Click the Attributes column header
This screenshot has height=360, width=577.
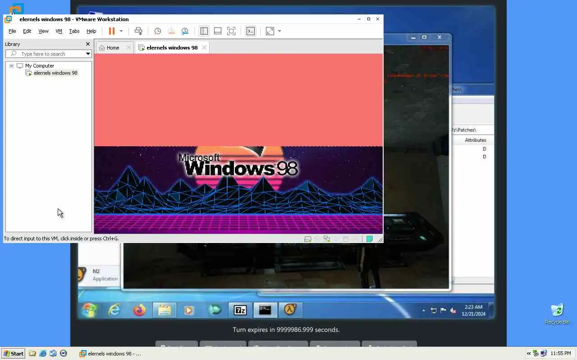475,140
